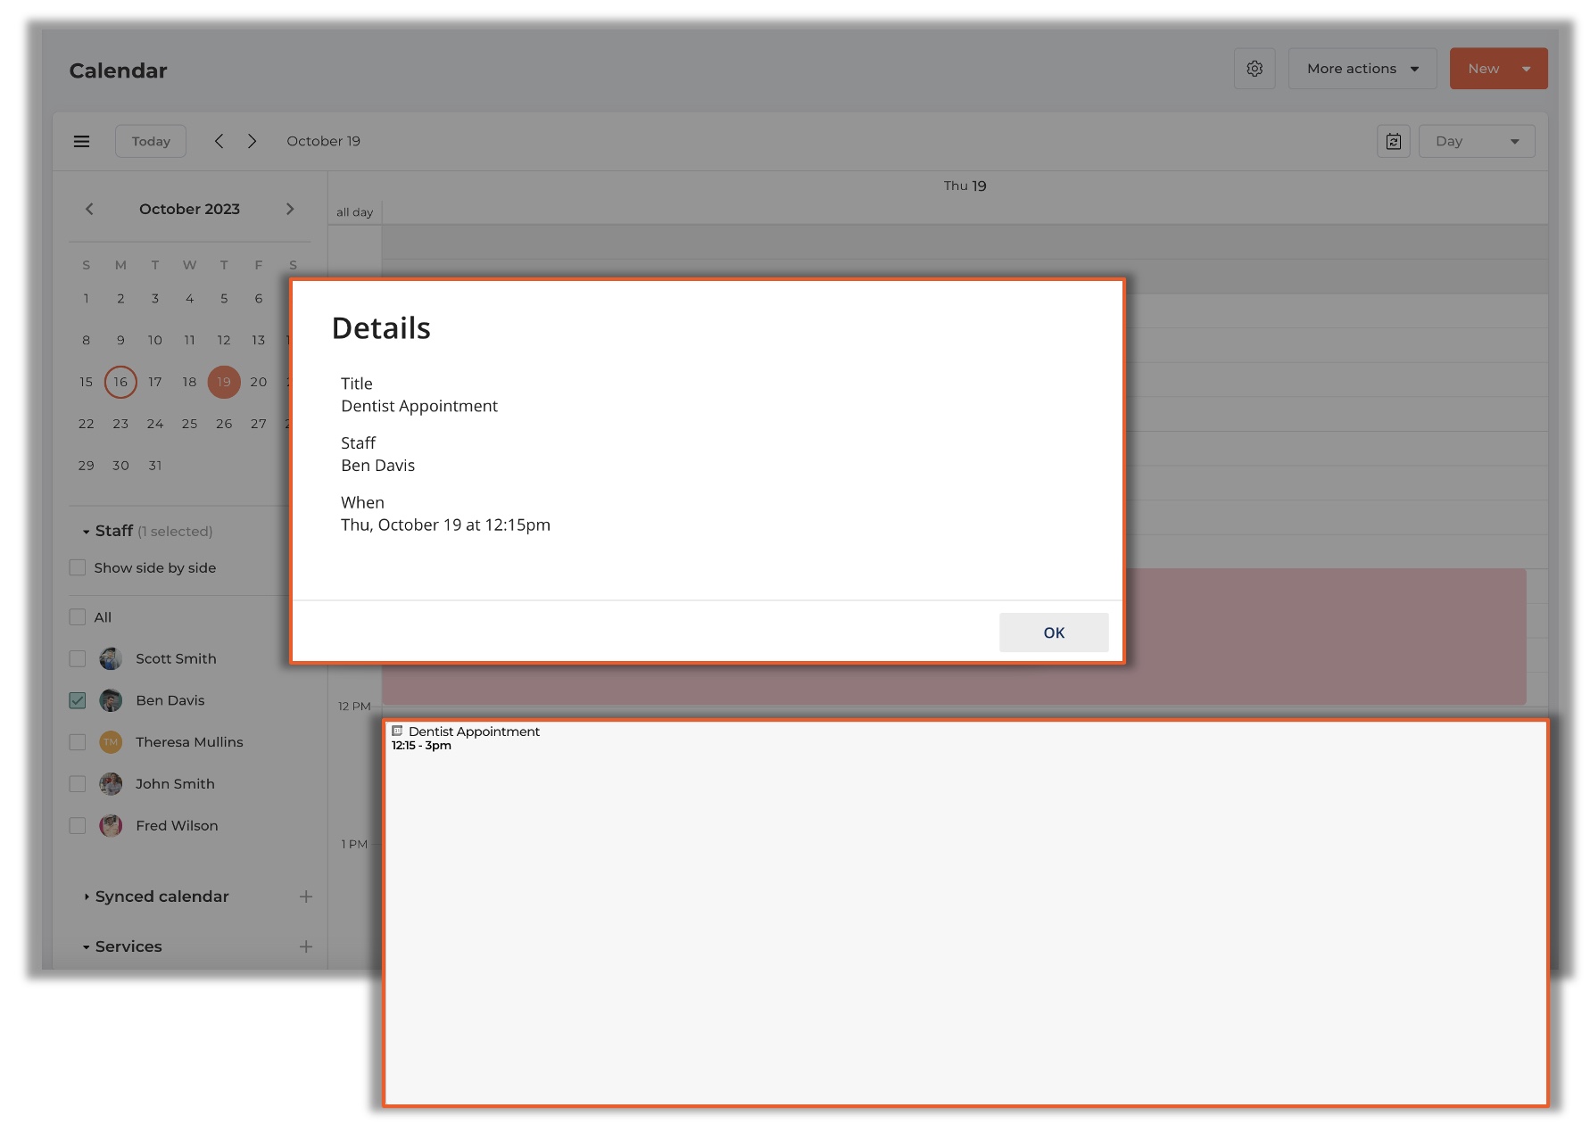Enable Show side by side checkbox
This screenshot has height=1124, width=1590.
[78, 568]
